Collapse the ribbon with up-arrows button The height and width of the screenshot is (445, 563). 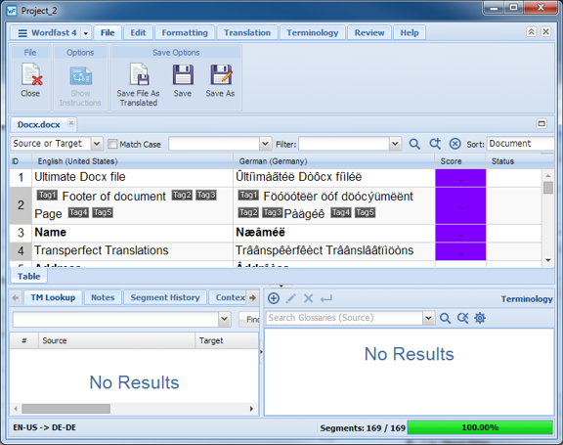[x=531, y=32]
